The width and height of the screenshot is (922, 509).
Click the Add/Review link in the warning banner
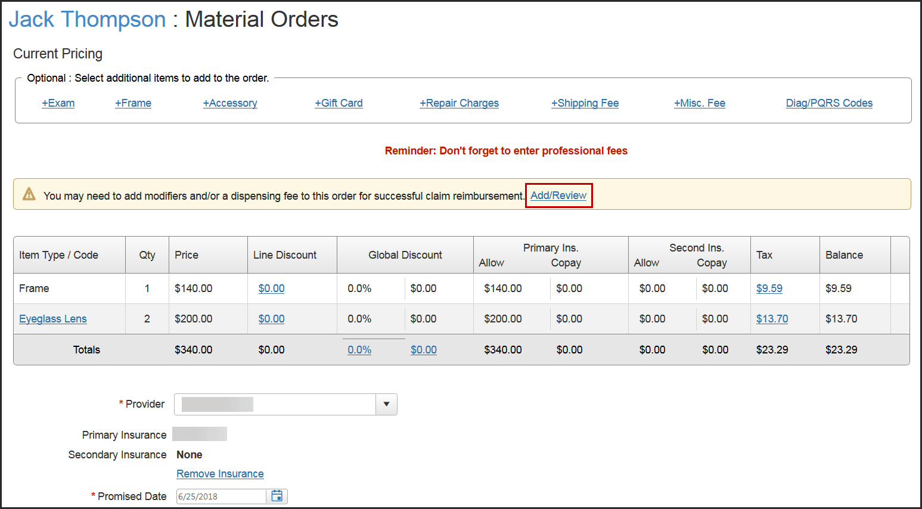click(x=558, y=195)
